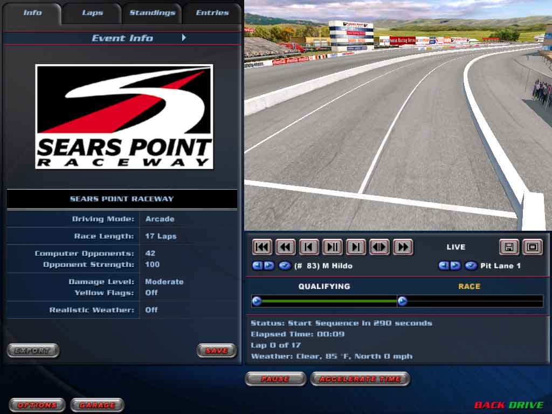Toggle the play/pause replay button
The image size is (552, 414).
333,247
